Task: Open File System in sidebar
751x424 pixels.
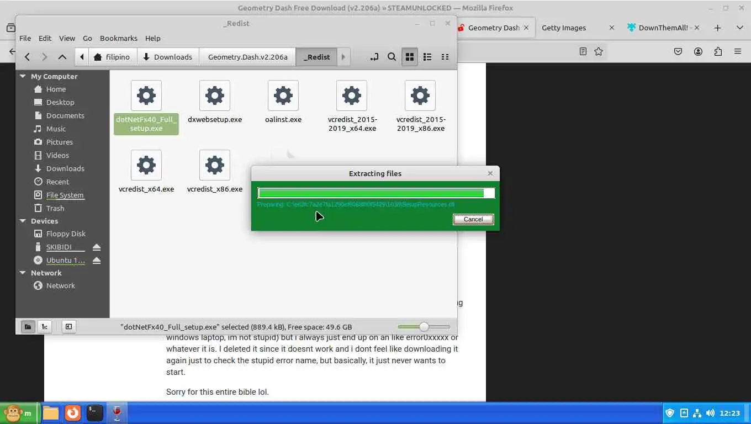Action: coord(65,195)
